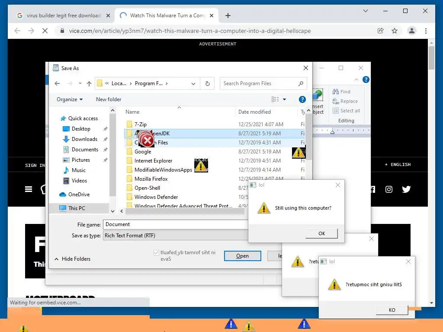Open Chrome profile avatar
This screenshot has height=332, width=443.
click(x=412, y=31)
